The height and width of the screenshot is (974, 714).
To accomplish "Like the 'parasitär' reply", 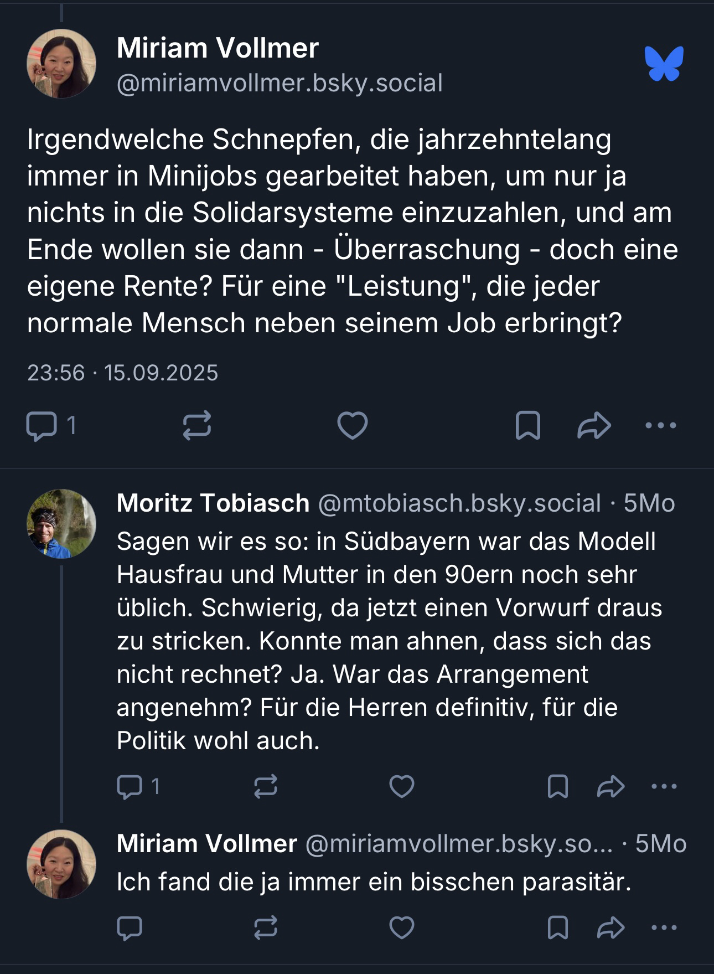I will [x=402, y=927].
